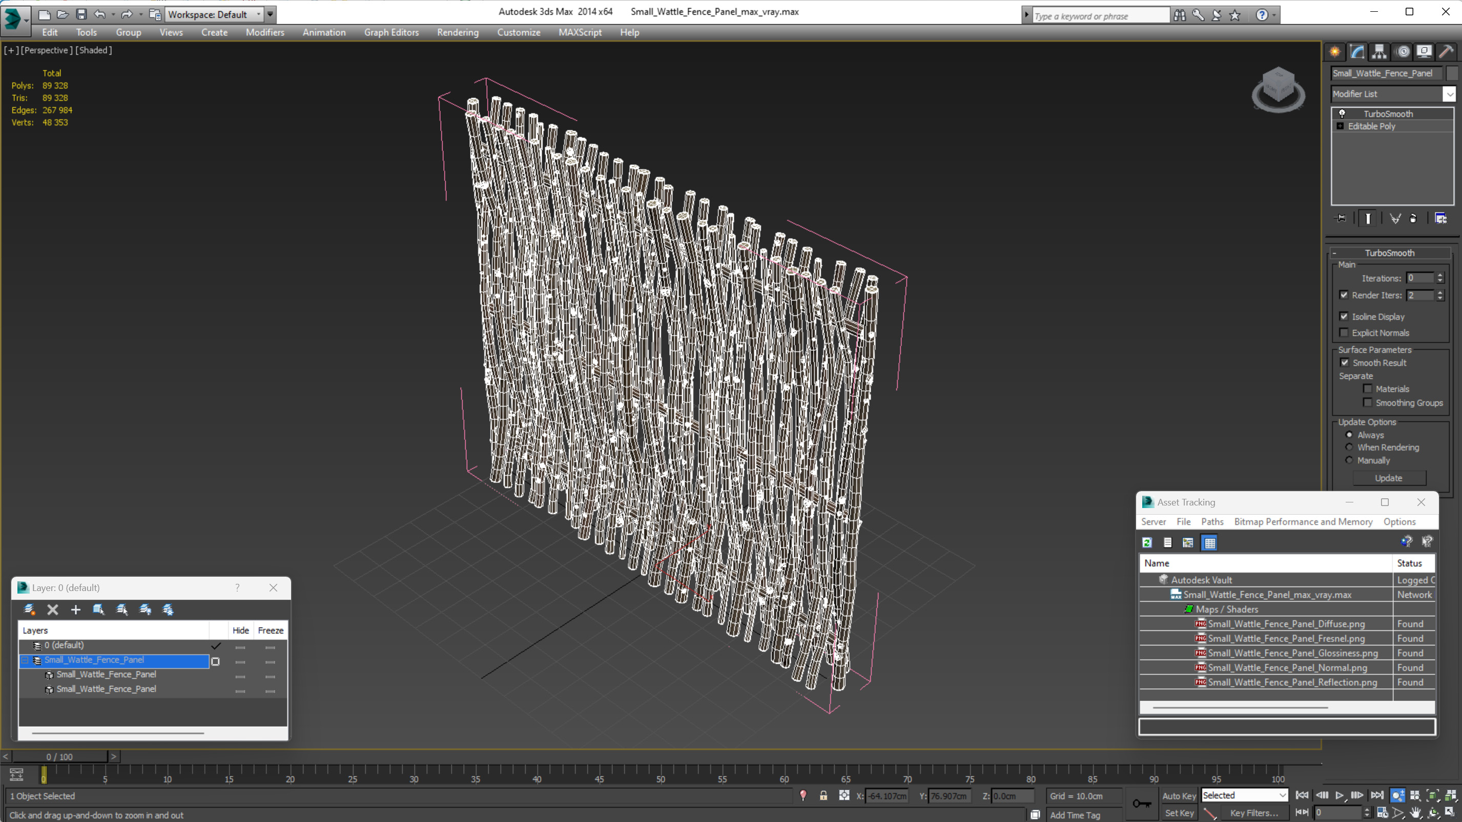Select the Manually update option
The height and width of the screenshot is (822, 1462).
pyautogui.click(x=1349, y=460)
